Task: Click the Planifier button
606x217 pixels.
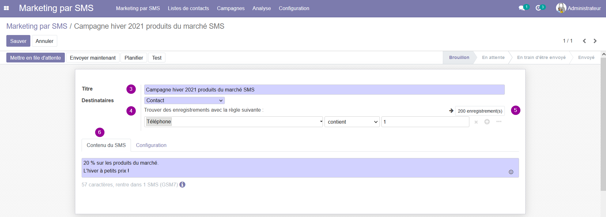Action: [x=134, y=58]
